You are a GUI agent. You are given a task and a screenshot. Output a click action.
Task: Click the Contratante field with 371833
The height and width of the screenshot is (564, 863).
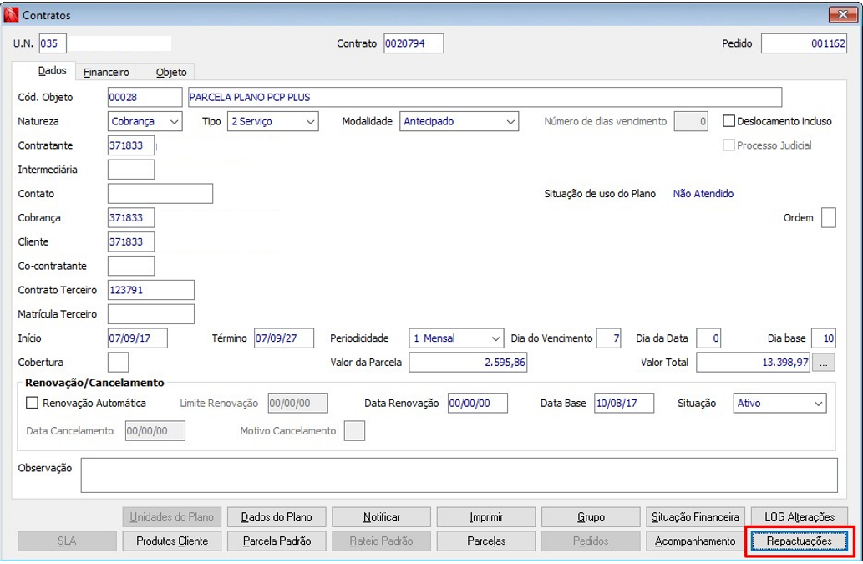click(131, 146)
